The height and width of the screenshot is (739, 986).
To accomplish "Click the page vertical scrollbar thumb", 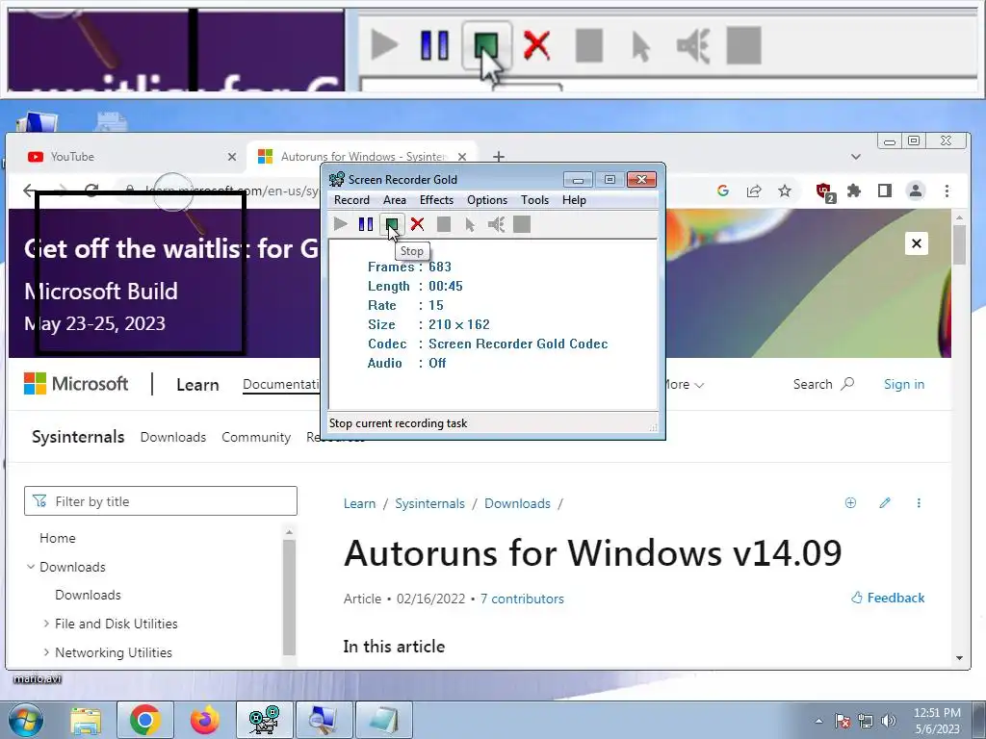I will [x=959, y=243].
